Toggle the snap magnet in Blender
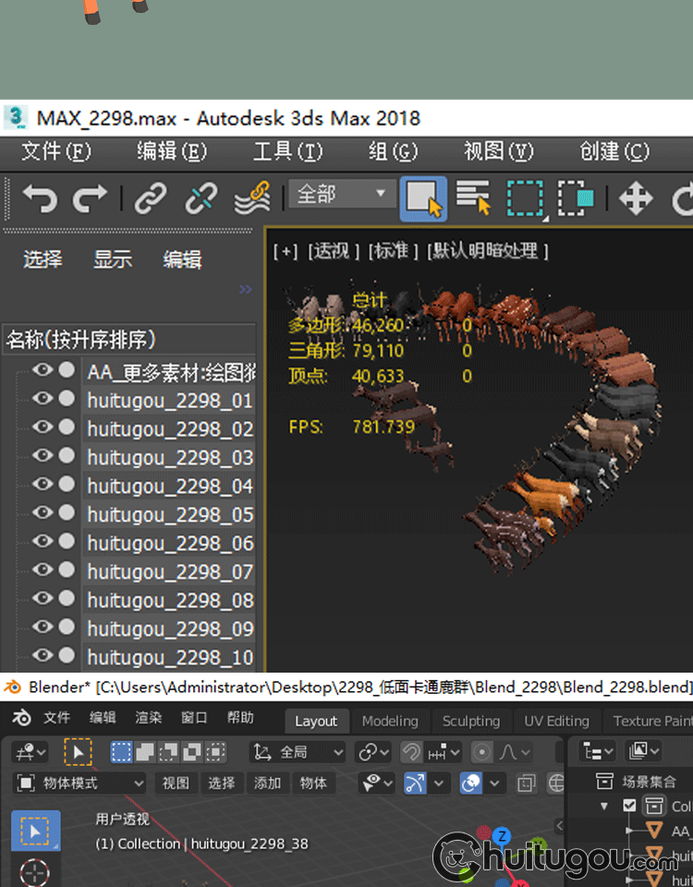 click(x=411, y=752)
